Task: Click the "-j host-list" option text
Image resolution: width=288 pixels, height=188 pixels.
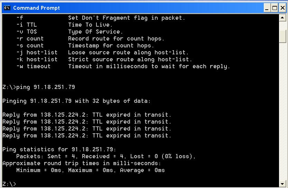Action: 37,53
